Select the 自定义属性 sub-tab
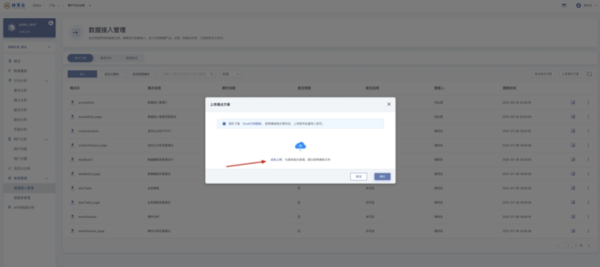This screenshot has height=267, width=600. (112, 74)
